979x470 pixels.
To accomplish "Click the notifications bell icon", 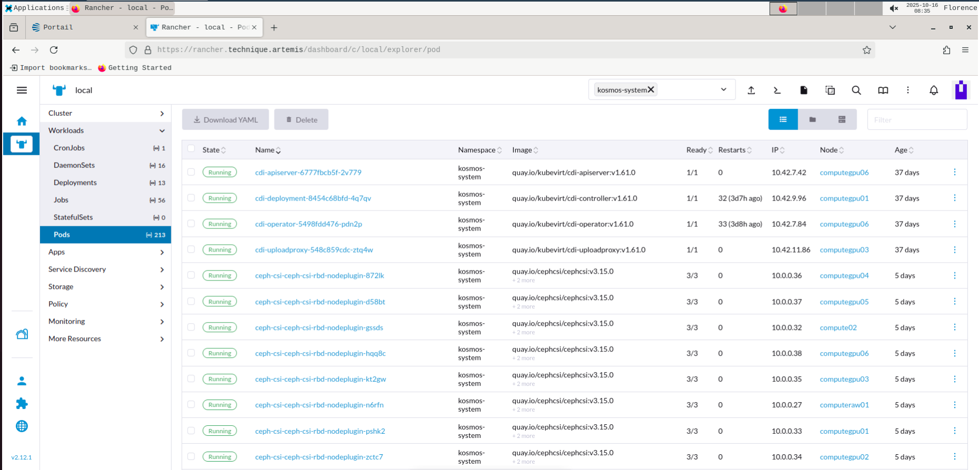I will click(934, 91).
